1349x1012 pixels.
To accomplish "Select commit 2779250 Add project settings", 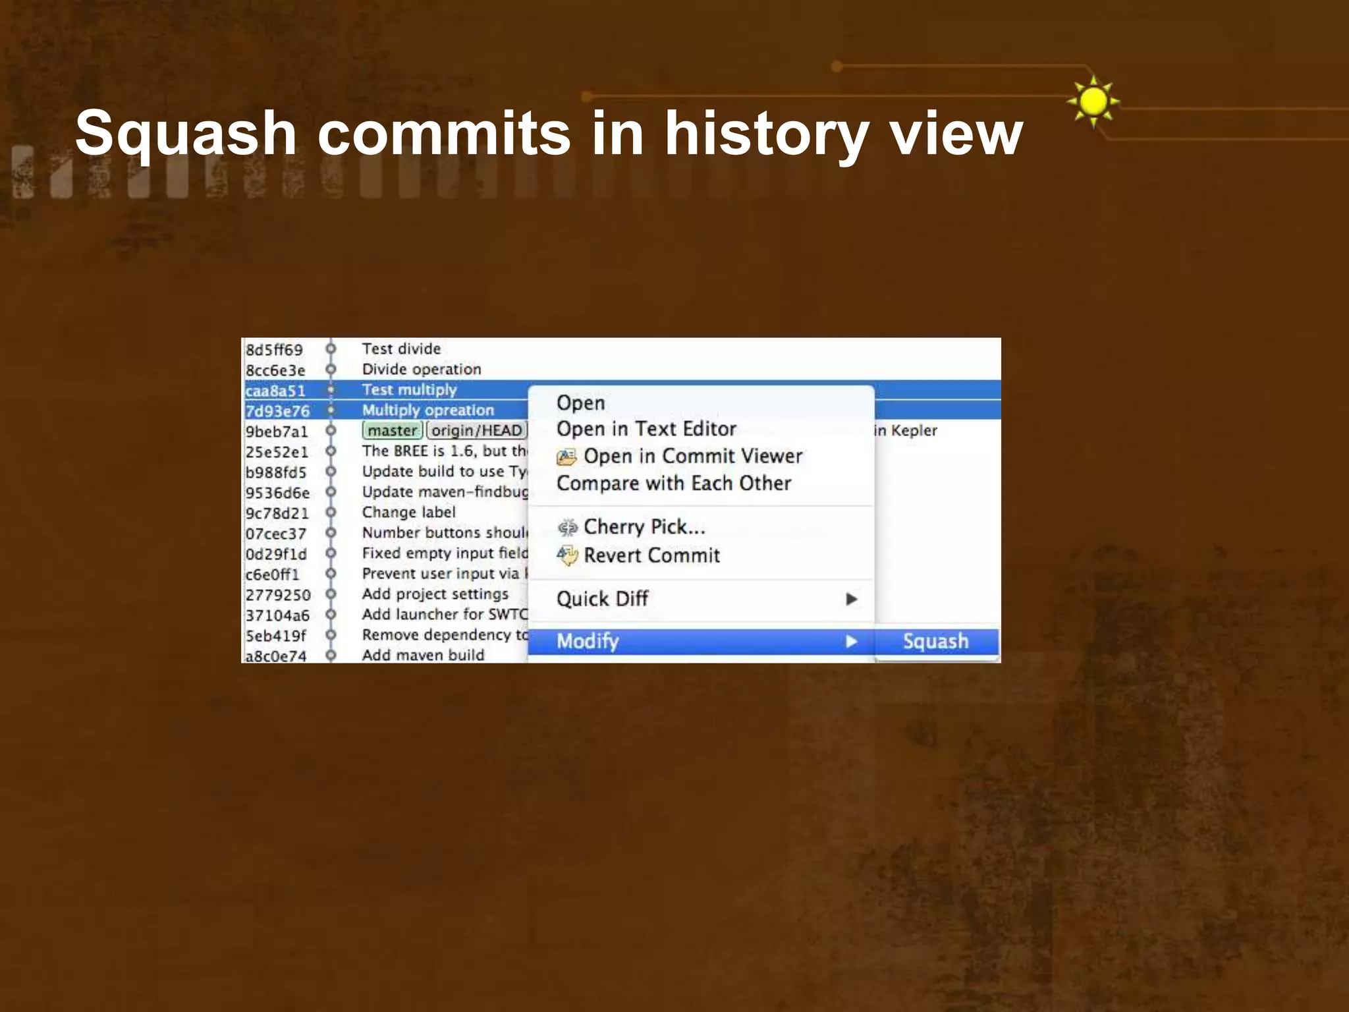I will tap(386, 594).
